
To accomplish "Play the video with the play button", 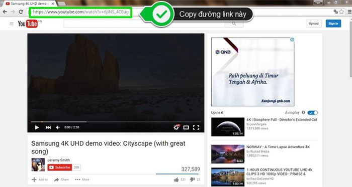I will pyautogui.click(x=37, y=127).
